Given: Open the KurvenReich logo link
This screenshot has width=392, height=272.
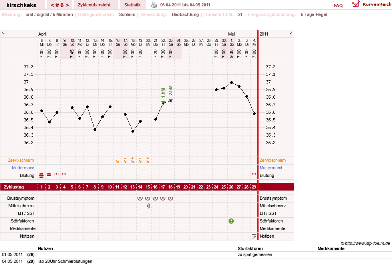Looking at the screenshot, I should [x=371, y=4].
